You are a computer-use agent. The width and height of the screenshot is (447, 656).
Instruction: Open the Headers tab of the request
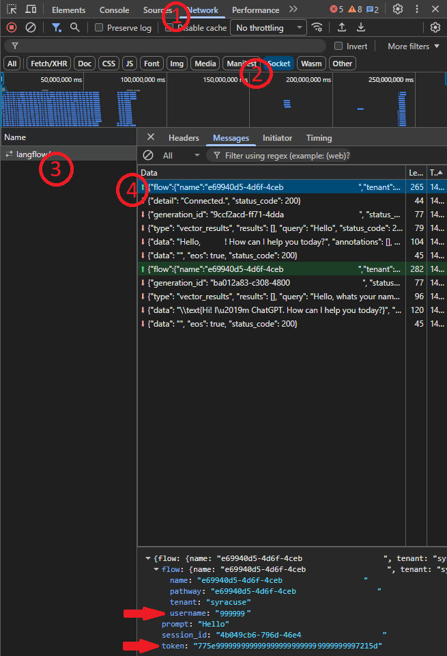coord(184,137)
